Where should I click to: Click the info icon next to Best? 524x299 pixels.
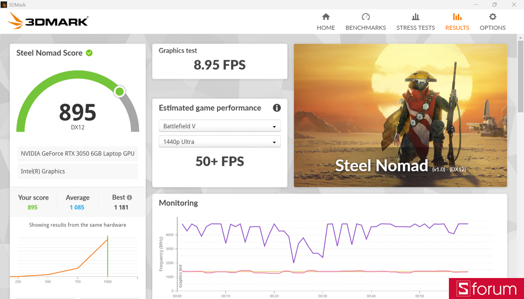click(130, 197)
